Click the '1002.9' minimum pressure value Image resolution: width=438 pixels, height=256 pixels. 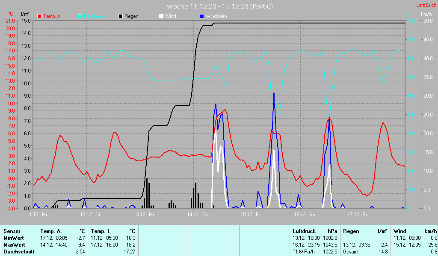(330, 238)
